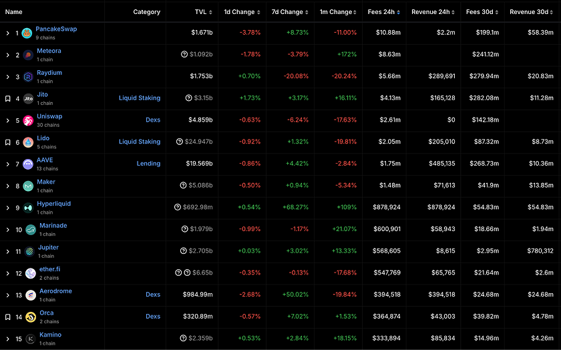This screenshot has height=350, width=561.
Task: Click the question mark icon beside Meteora TVL
Action: coord(184,54)
